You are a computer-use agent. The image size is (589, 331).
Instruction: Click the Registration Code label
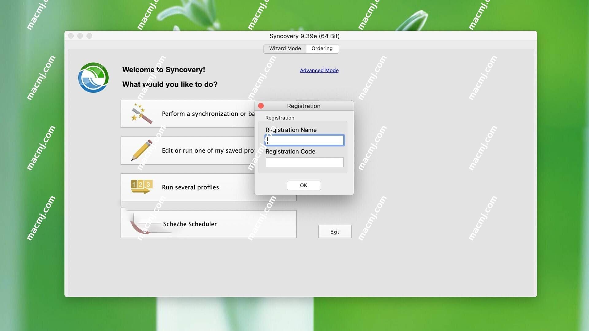[290, 151]
